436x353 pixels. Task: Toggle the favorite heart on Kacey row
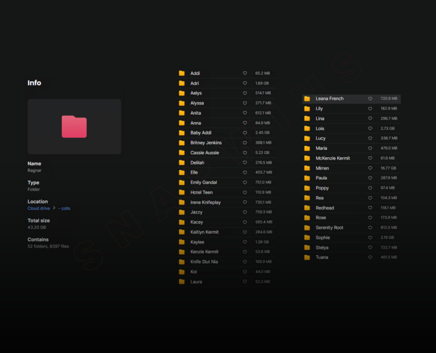click(x=245, y=222)
